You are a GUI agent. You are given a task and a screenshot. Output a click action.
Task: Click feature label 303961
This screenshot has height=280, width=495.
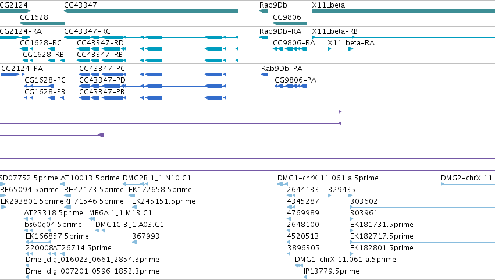[364, 213]
